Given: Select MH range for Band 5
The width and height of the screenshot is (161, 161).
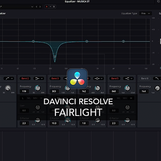Looking at the screenshot, I should pyautogui.click(x=125, y=98).
